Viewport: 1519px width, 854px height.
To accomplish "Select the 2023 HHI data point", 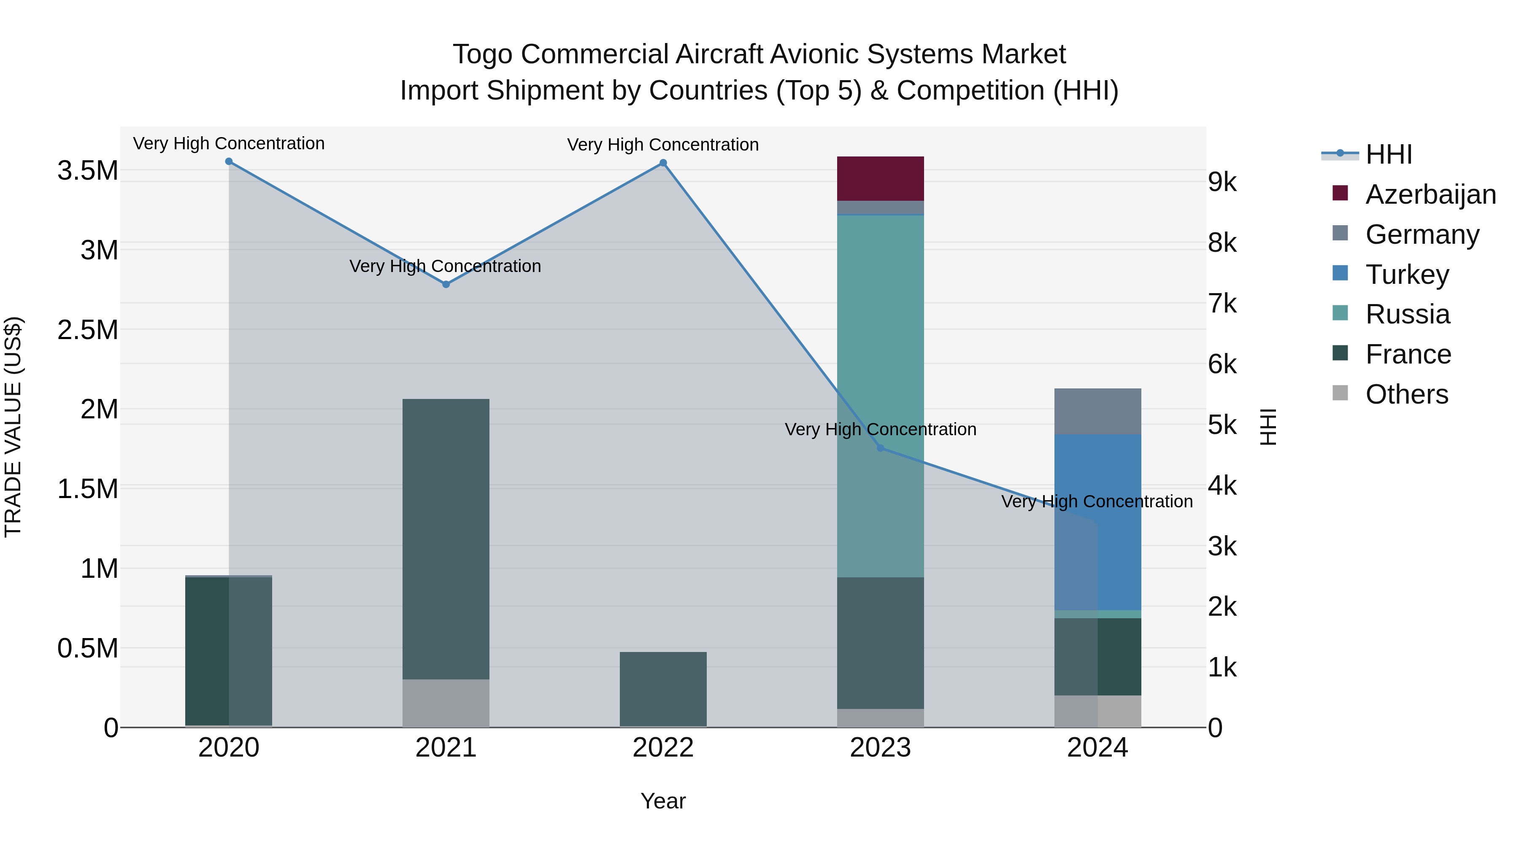I will (x=880, y=448).
